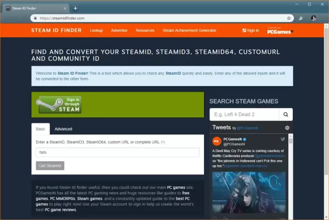Click the PCGamesN tweet avatar
Screen dimensions: 329x220
tap(217, 142)
